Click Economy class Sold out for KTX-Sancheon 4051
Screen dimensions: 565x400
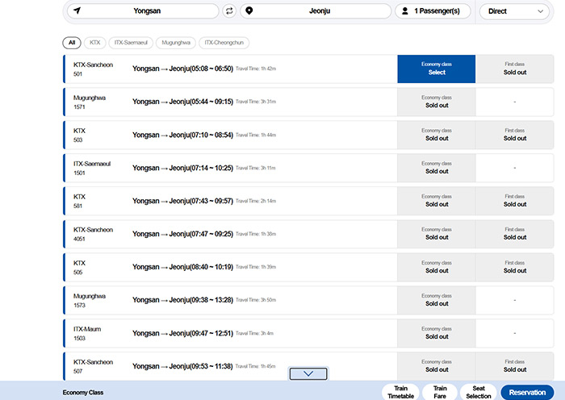pos(437,234)
